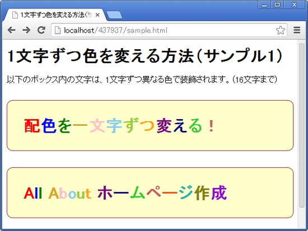Go back to the previous page
This screenshot has height=231, width=308.
[x=12, y=30]
